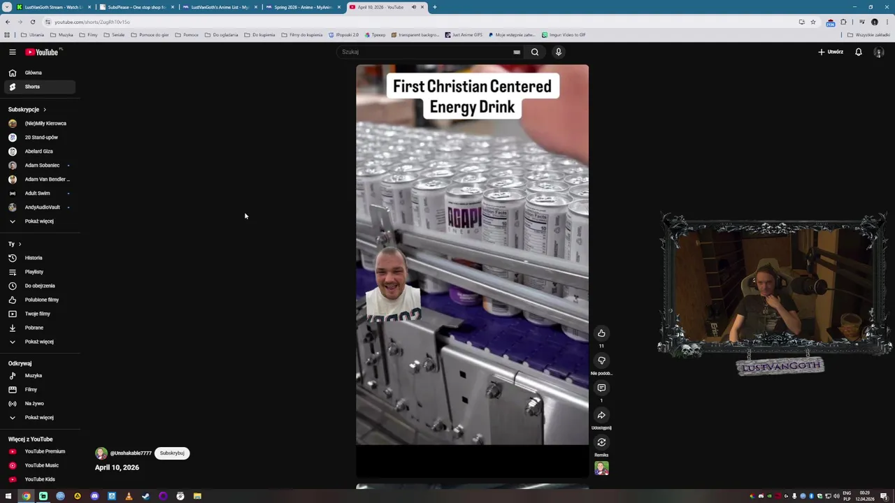This screenshot has width=895, height=503.
Task: Open @Unshakable7777 channel
Action: [x=130, y=453]
